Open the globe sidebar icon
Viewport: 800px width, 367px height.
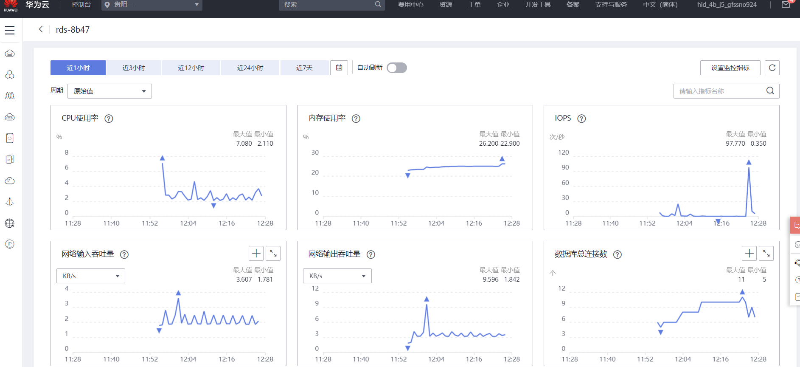[x=10, y=223]
